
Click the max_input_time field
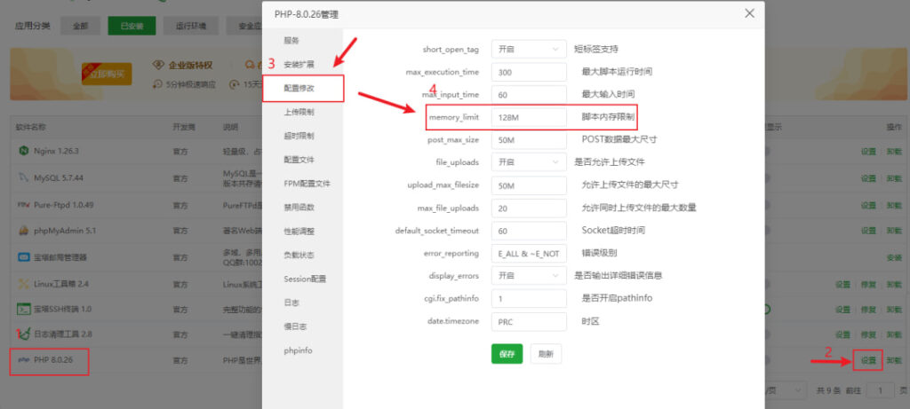529,94
